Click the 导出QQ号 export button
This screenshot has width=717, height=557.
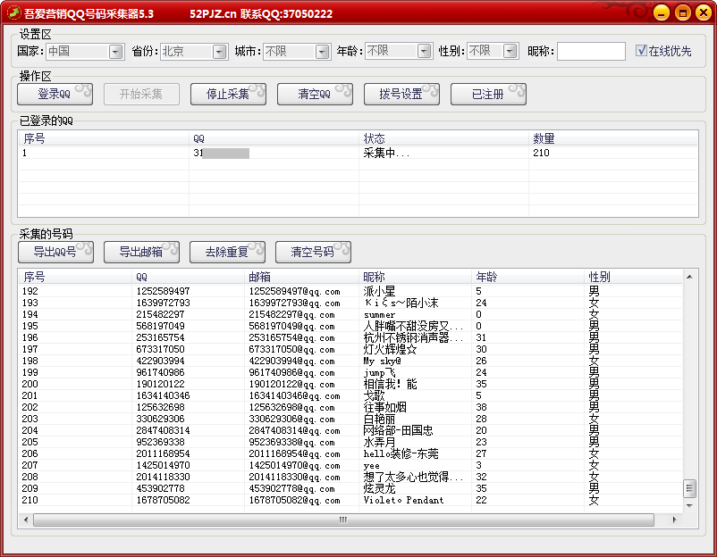pos(55,252)
